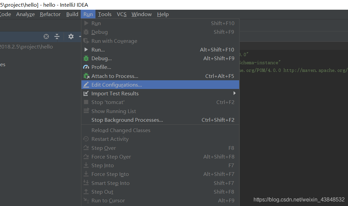Screen dimensions: 348x206
Task: Open the Tools menu
Action: point(105,14)
